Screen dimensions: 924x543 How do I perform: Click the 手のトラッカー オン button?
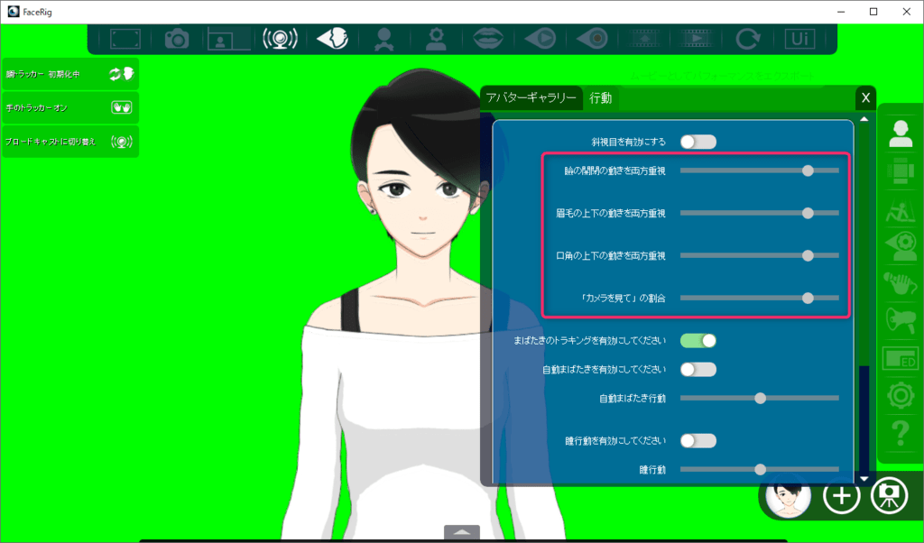[x=70, y=107]
